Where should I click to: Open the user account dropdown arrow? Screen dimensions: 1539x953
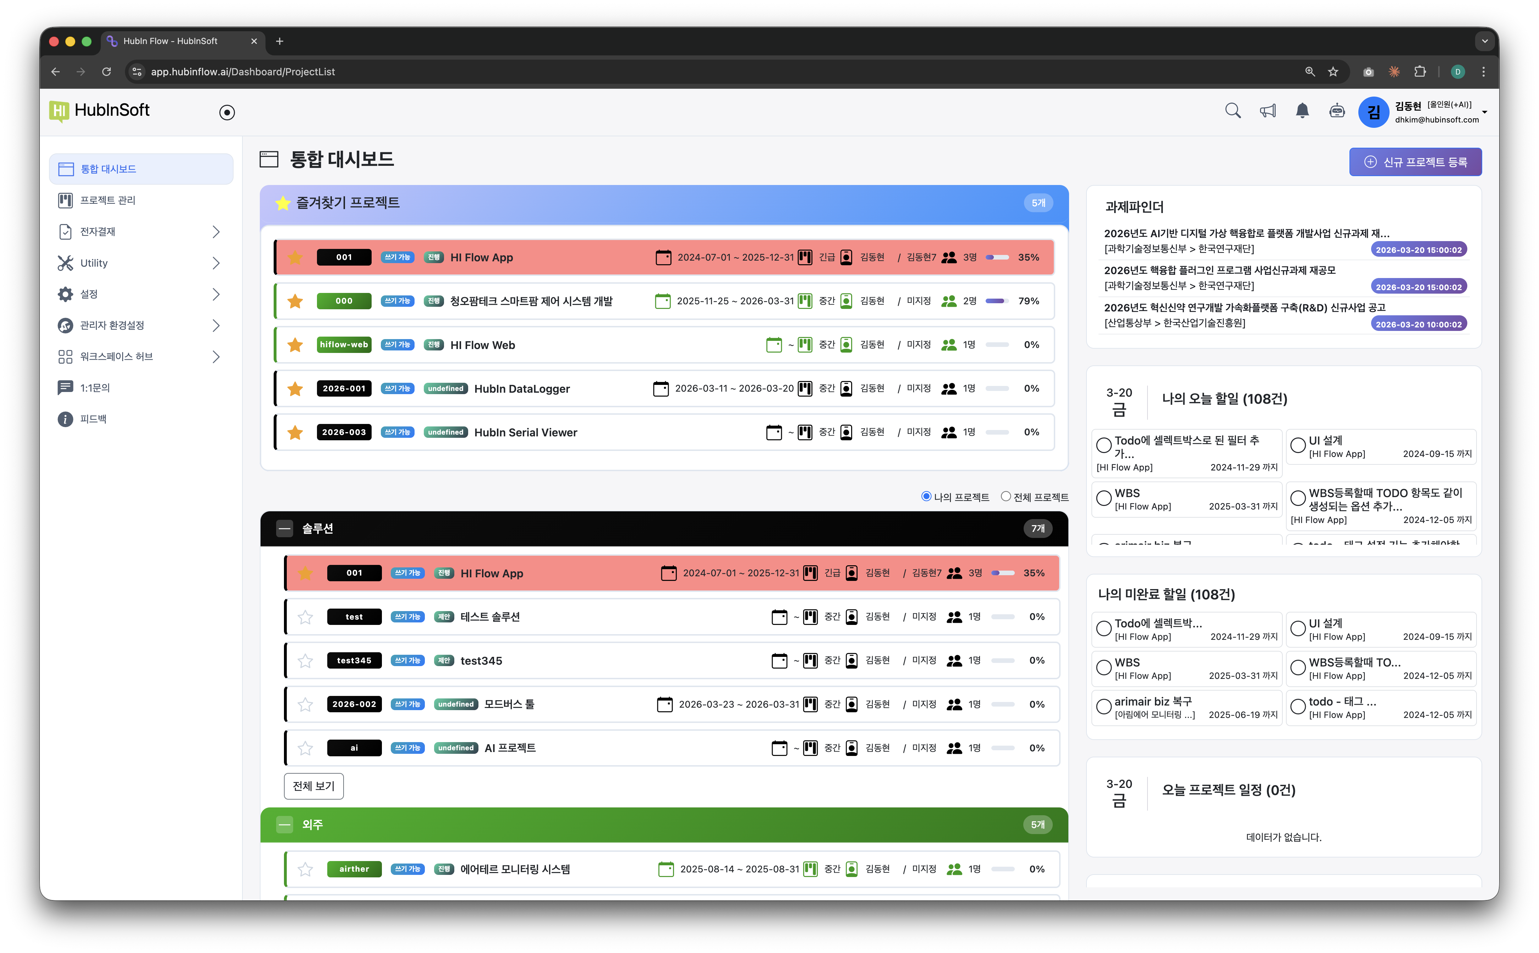(x=1485, y=112)
